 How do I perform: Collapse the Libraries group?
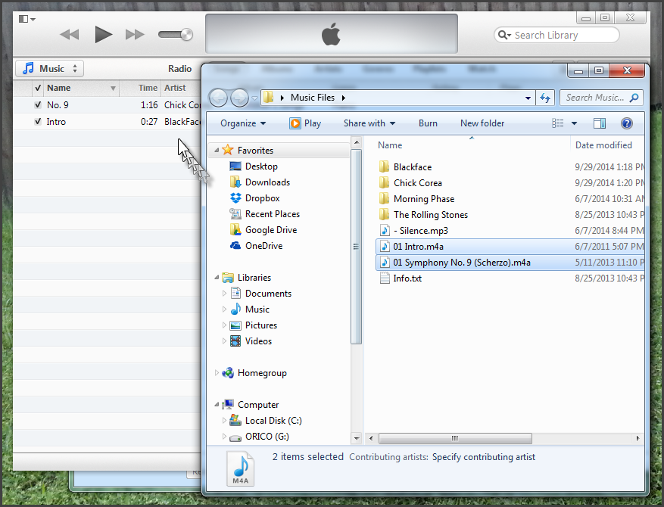pos(217,277)
